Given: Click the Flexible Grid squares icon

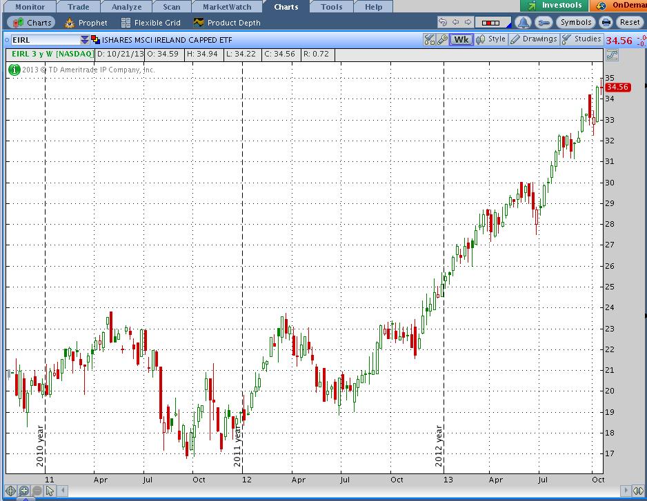Looking at the screenshot, I should [126, 23].
